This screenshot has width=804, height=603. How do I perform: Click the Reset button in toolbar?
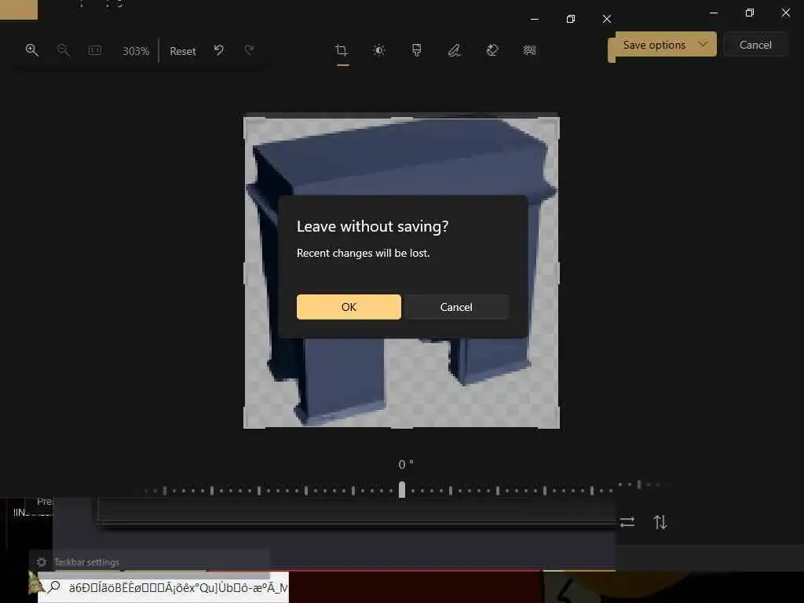click(x=182, y=51)
